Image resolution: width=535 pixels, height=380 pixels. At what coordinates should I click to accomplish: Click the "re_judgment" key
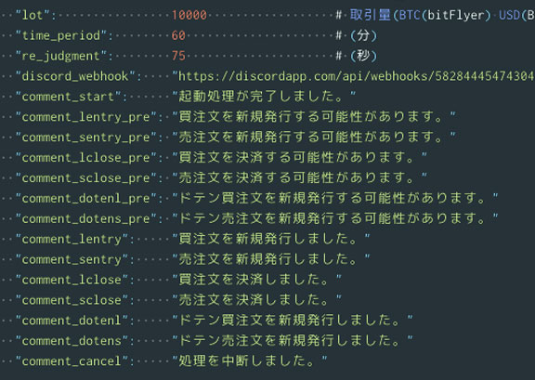(x=61, y=56)
